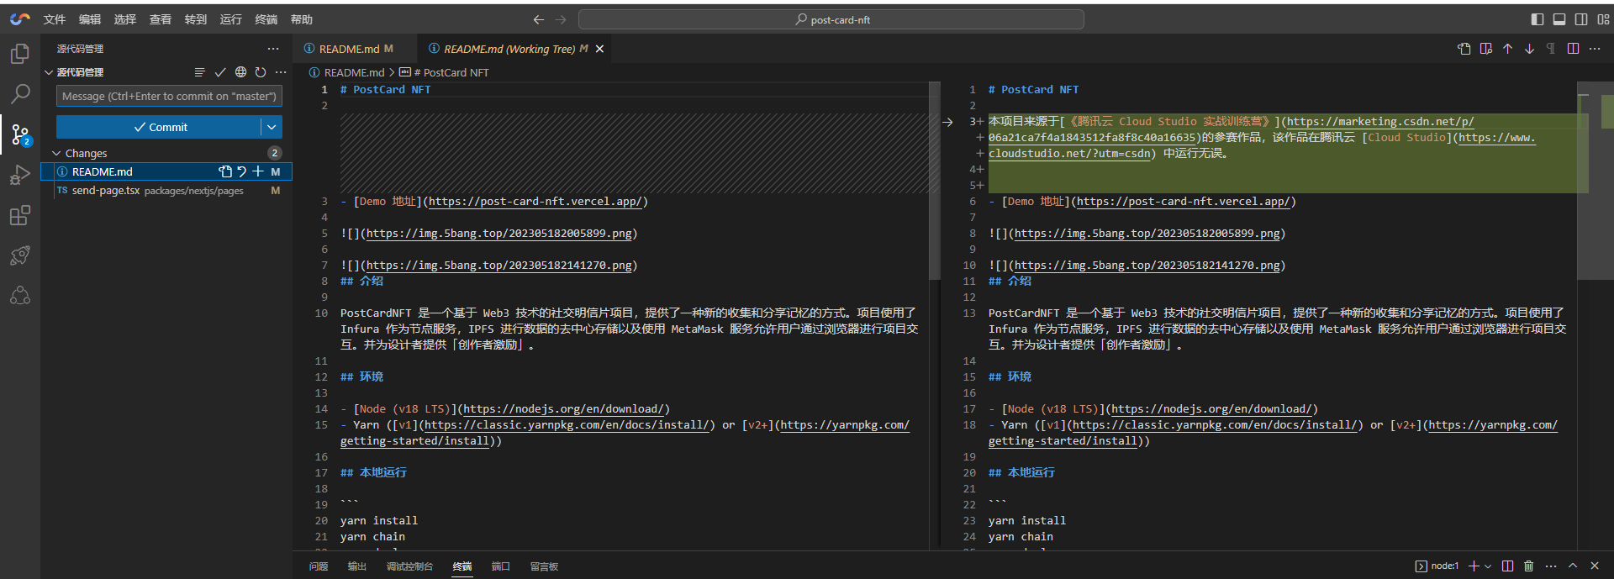Click the Open File icon in diff toolbar

(x=1464, y=49)
